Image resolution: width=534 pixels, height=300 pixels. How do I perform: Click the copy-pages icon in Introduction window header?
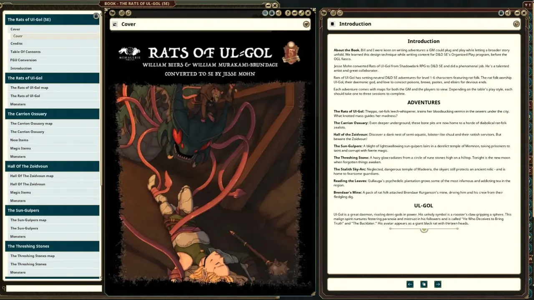click(x=339, y=13)
